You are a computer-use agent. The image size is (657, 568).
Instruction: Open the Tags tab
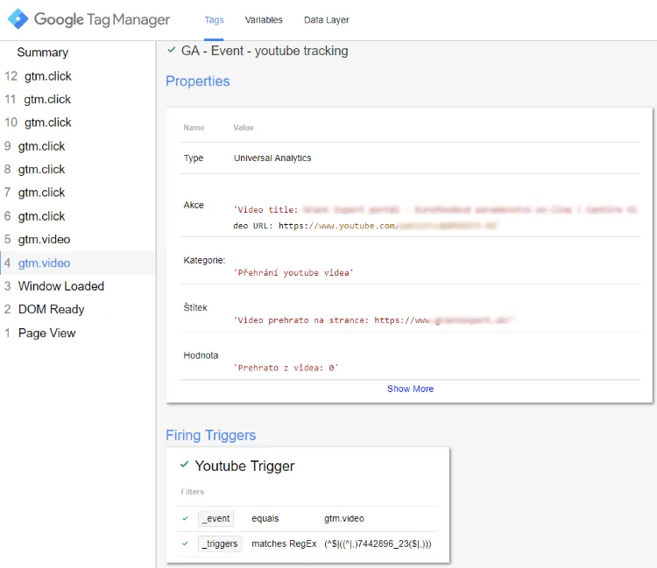click(x=214, y=19)
